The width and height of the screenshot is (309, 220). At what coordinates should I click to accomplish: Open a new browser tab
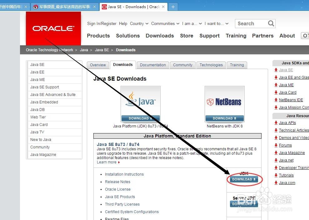tap(173, 7)
